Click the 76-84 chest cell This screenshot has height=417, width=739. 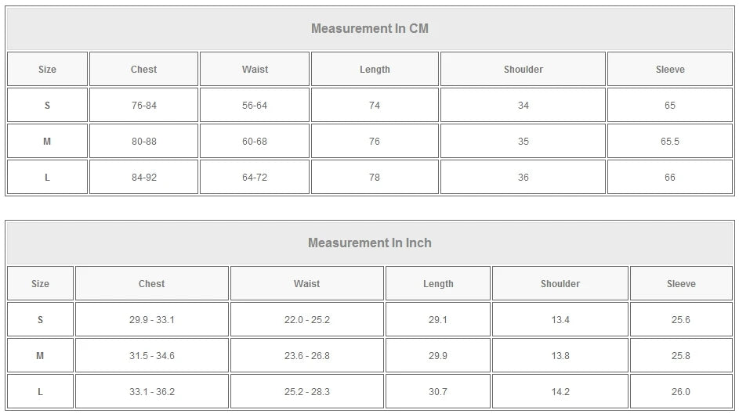coord(143,106)
